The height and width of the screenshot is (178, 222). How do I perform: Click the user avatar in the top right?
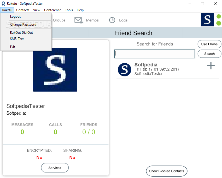tap(207, 20)
